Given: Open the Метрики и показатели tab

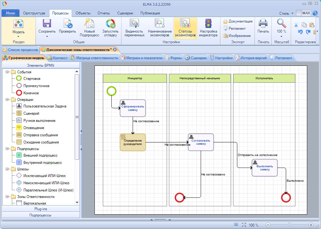Looking at the screenshot, I should (x=142, y=58).
